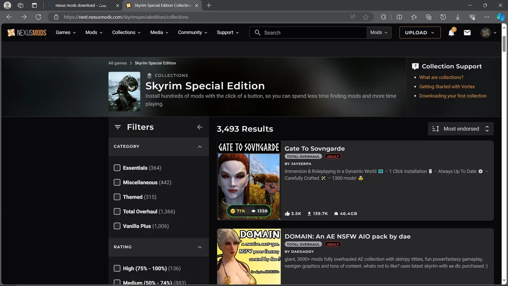Image resolution: width=508 pixels, height=286 pixels.
Task: Collapse the Category filter section
Action: pos(199,146)
